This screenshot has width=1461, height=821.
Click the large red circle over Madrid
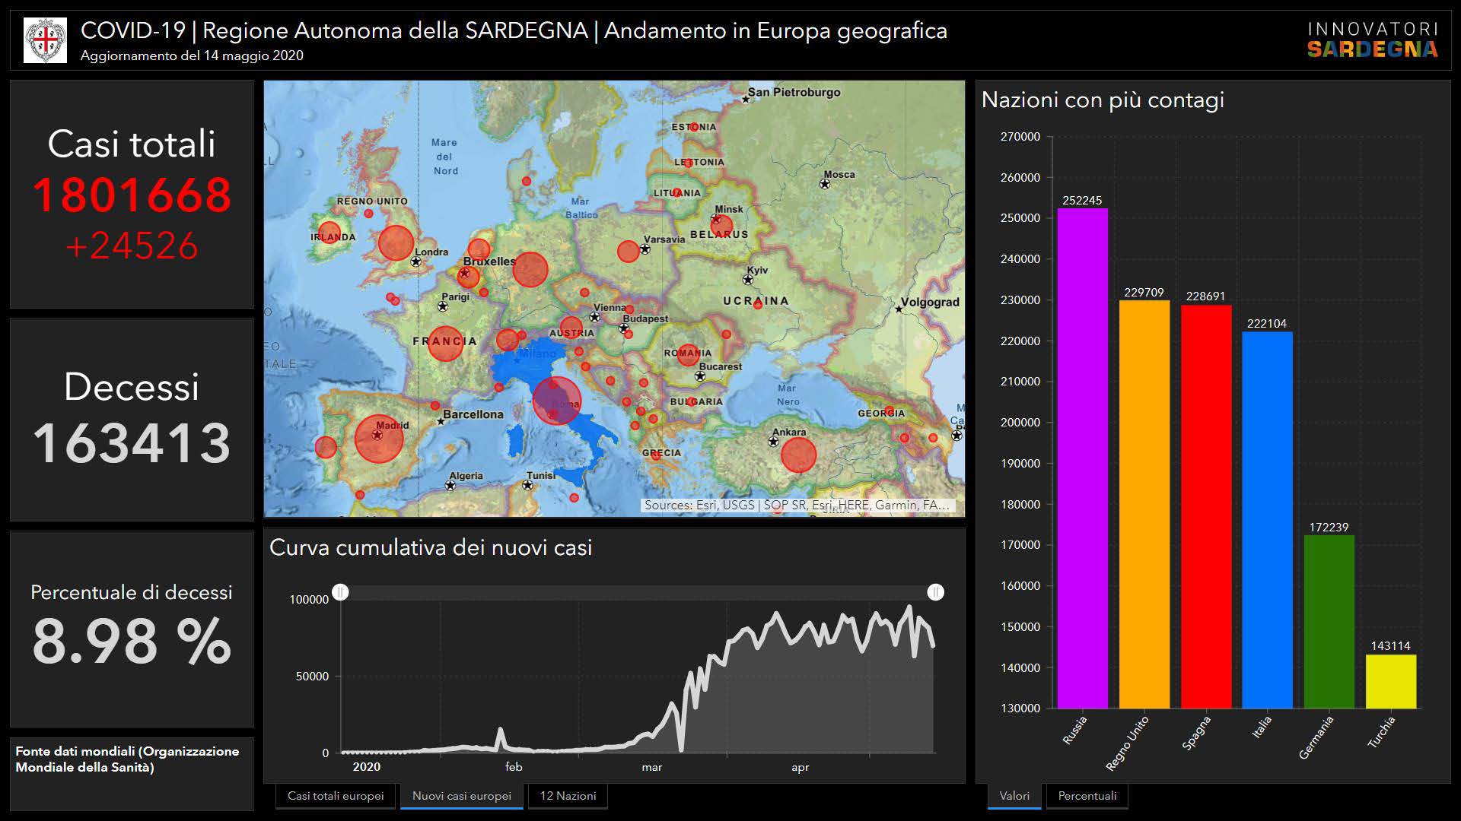[378, 439]
